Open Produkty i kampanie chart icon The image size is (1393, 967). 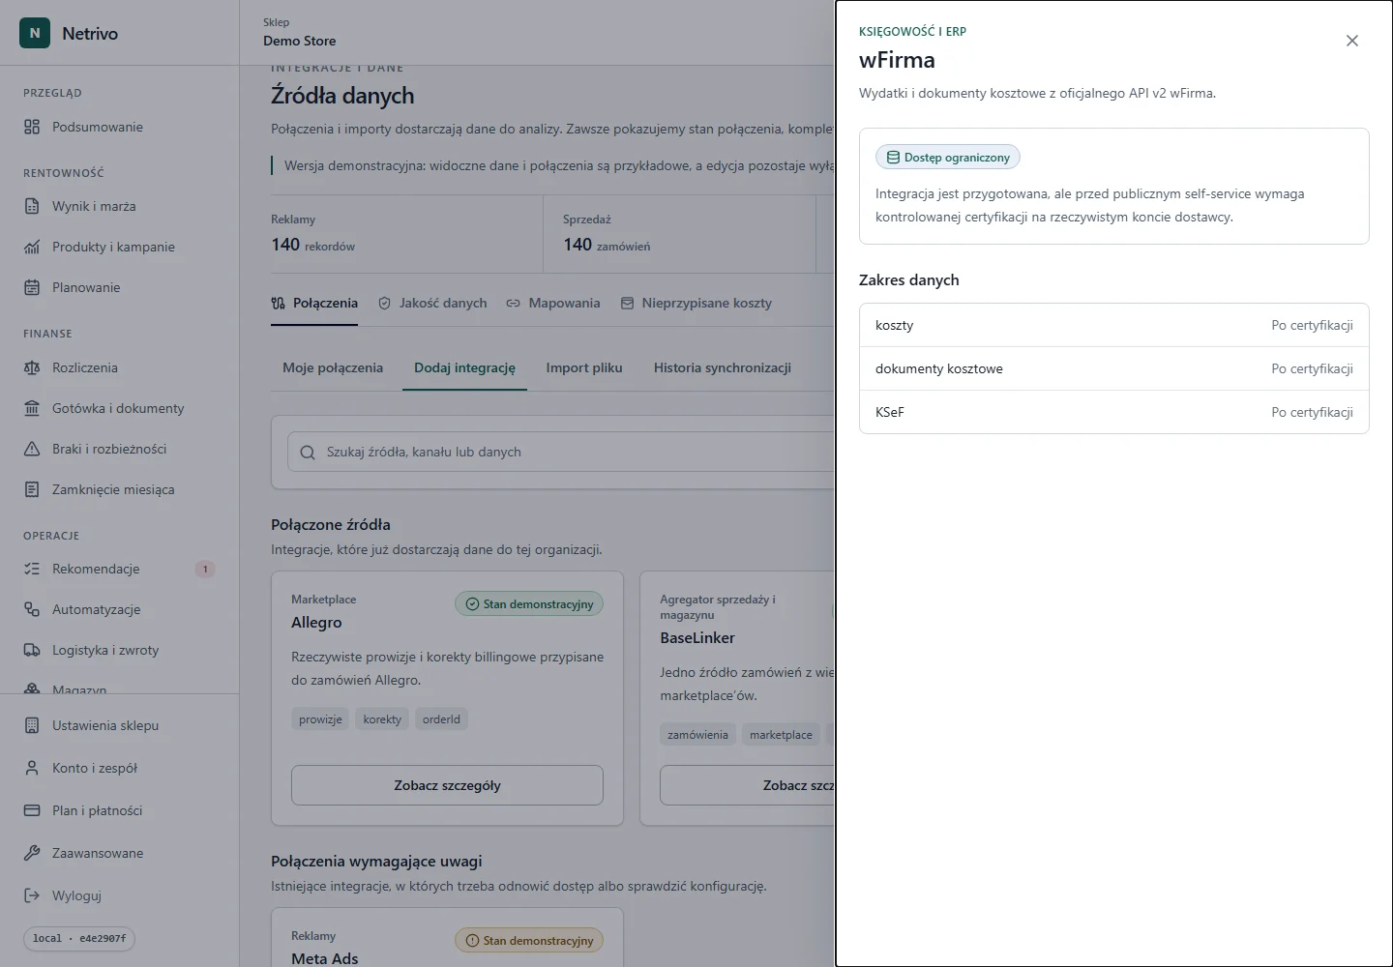(32, 247)
